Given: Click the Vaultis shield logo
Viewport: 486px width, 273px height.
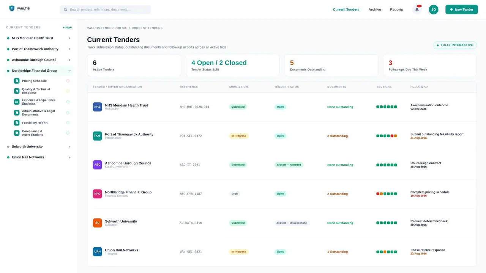Looking at the screenshot, I should 12,8.
